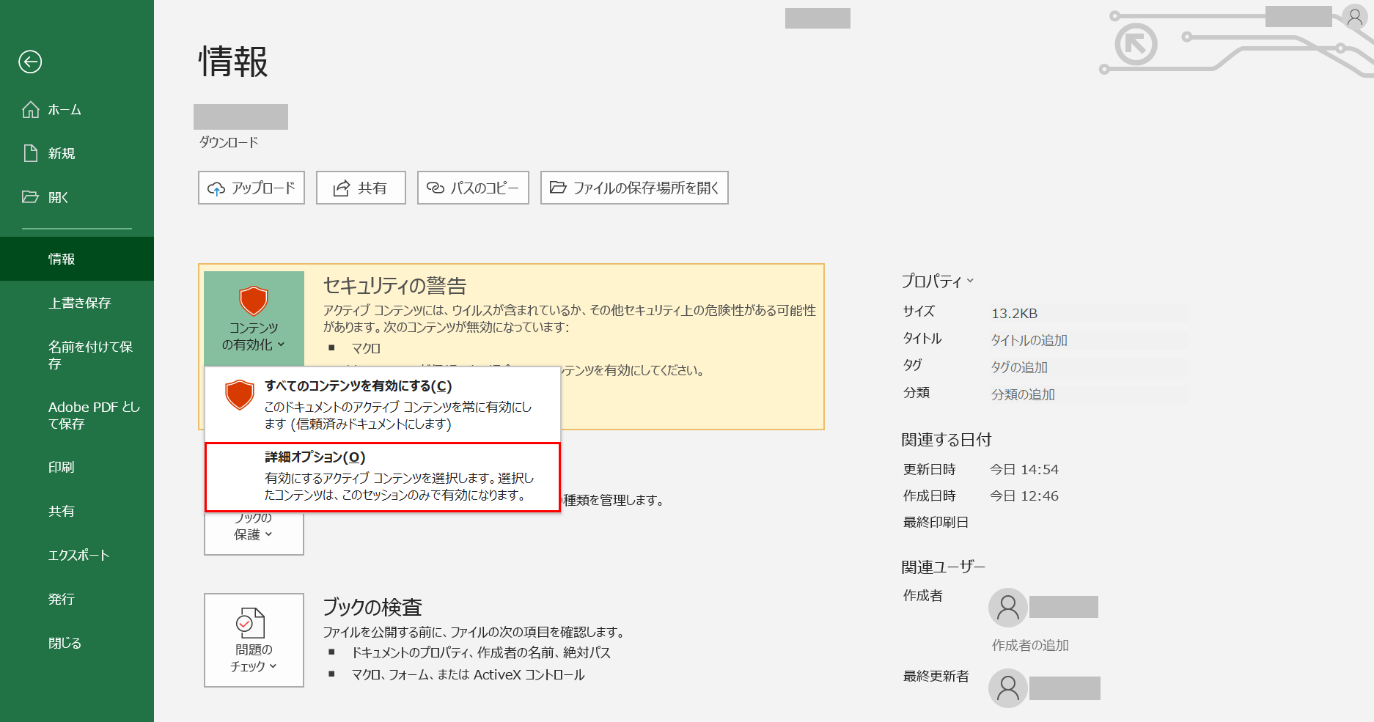
Task: Open a file via the 開く folder icon
Action: tap(30, 196)
